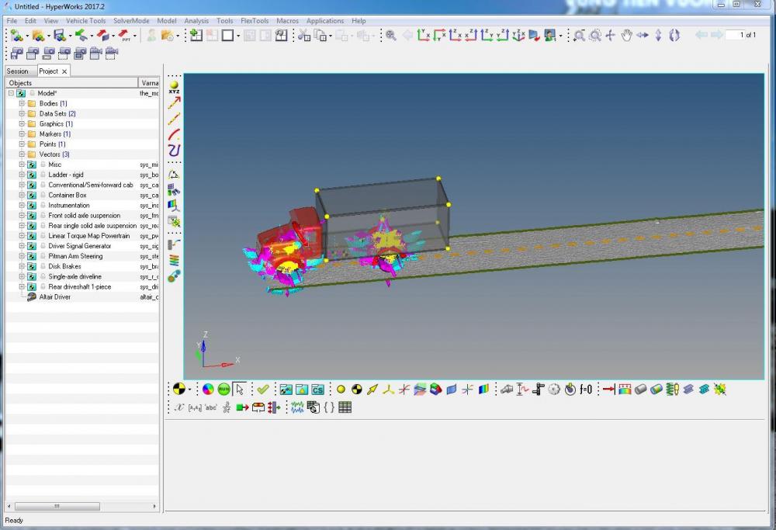Click the Pan hand icon
776x530 pixels.
tap(626, 35)
